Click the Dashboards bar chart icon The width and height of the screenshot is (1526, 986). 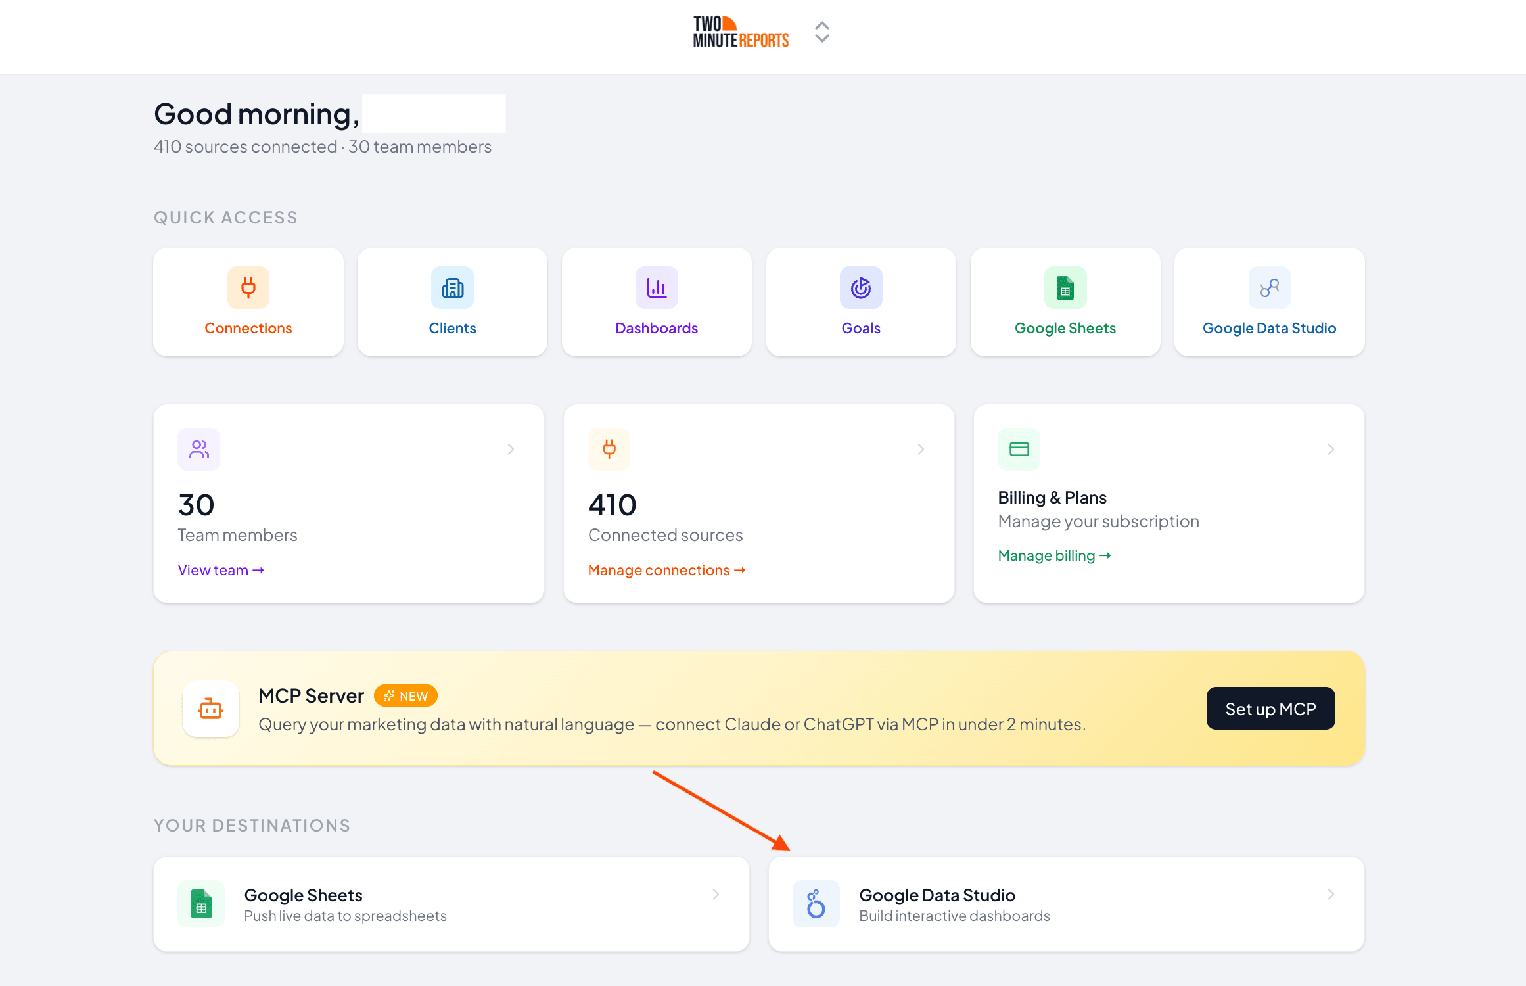(x=657, y=287)
